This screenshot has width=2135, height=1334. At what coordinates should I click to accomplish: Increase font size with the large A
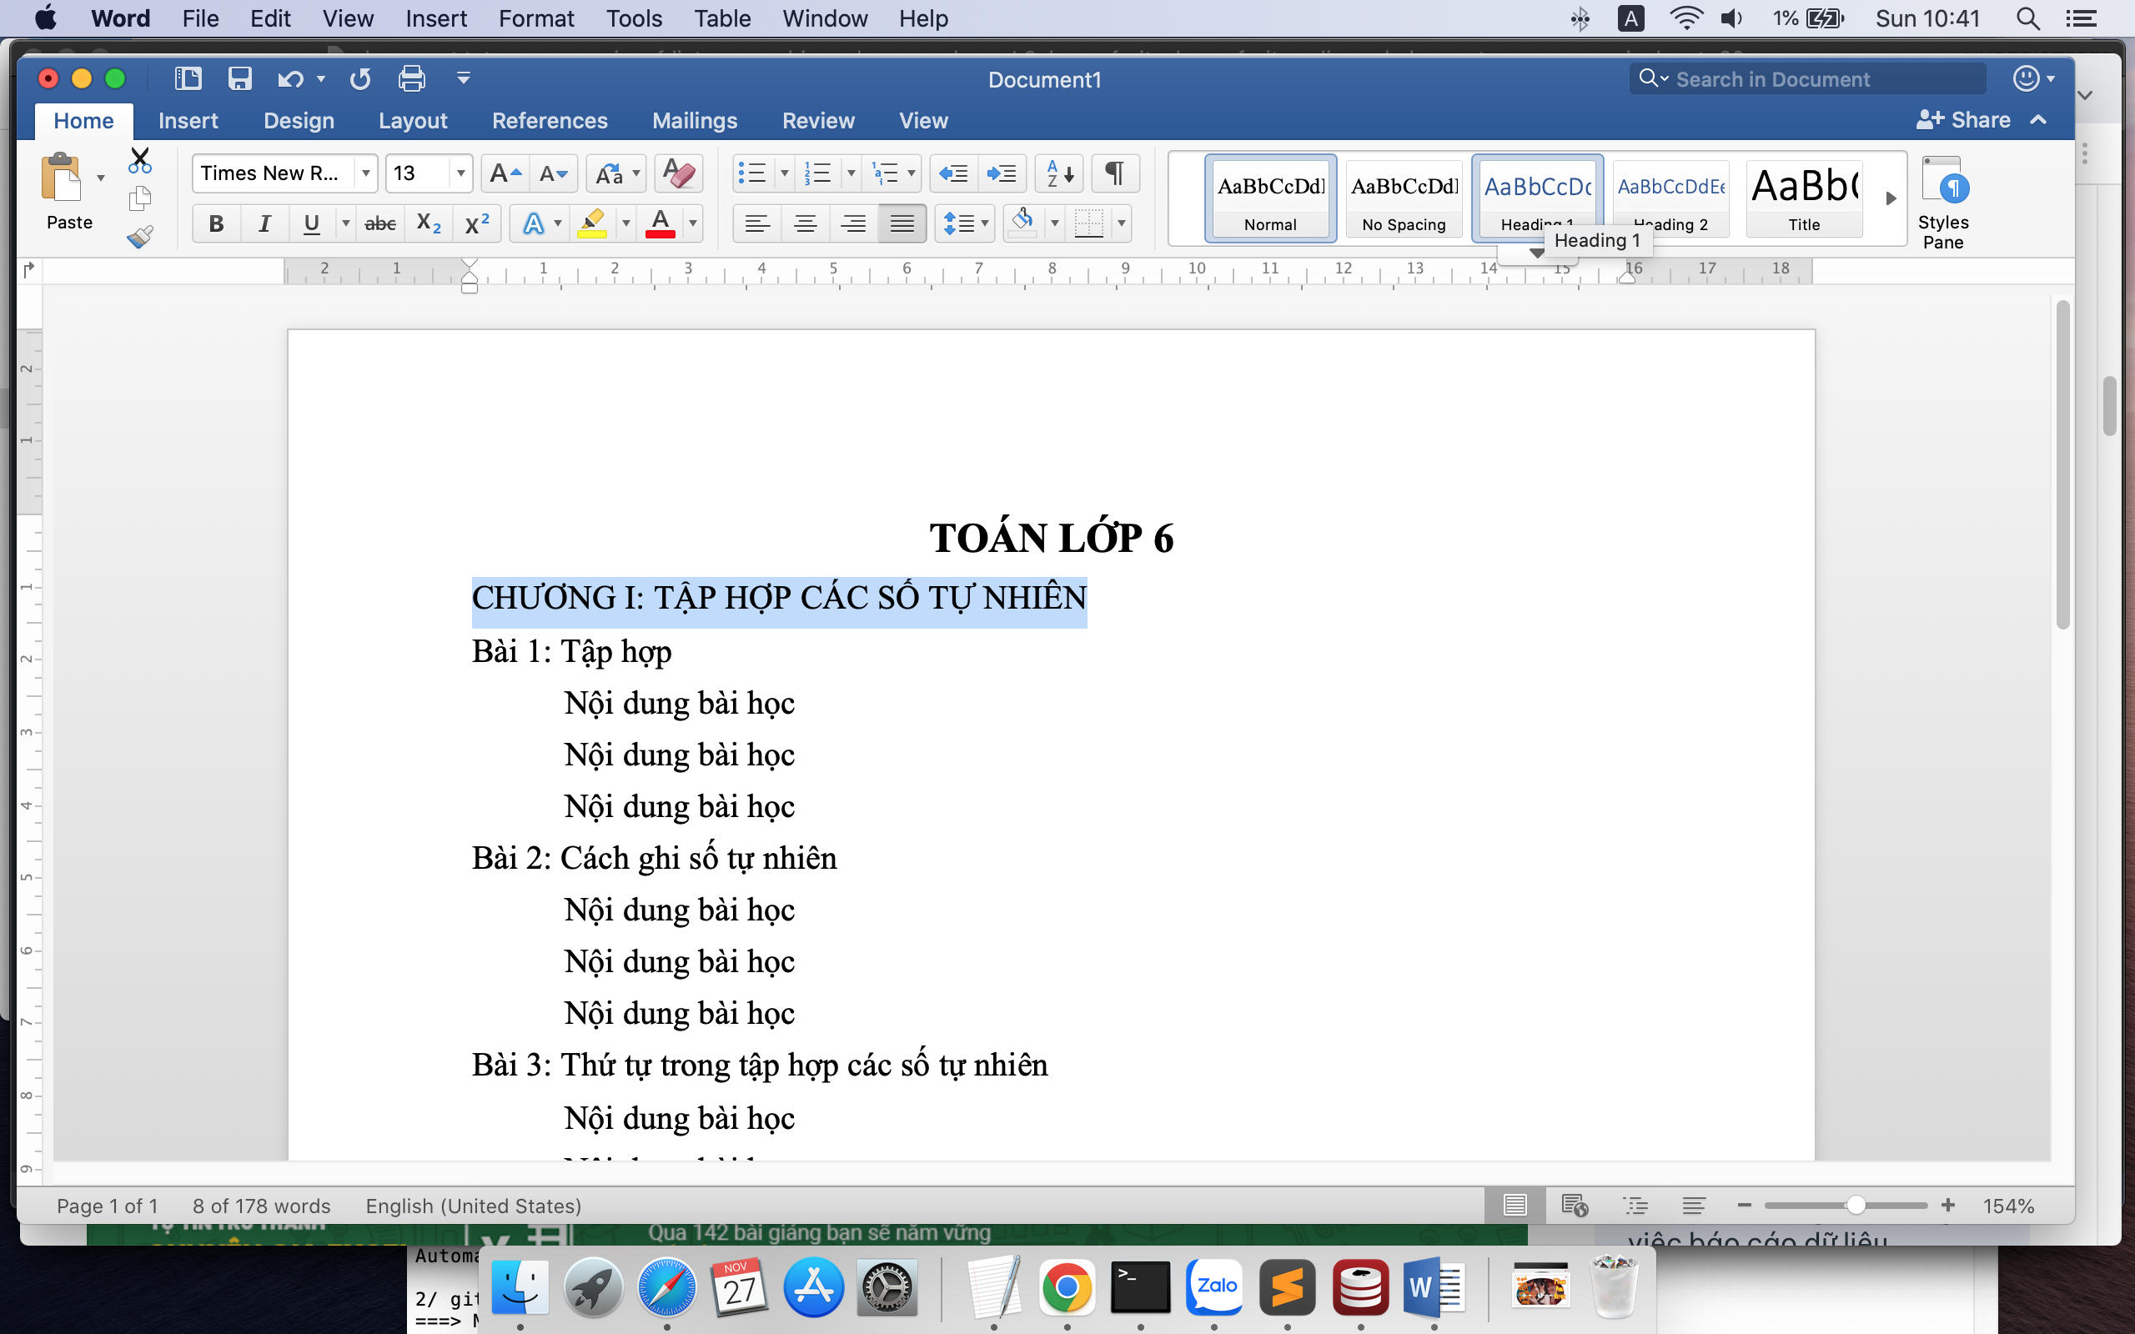click(505, 173)
